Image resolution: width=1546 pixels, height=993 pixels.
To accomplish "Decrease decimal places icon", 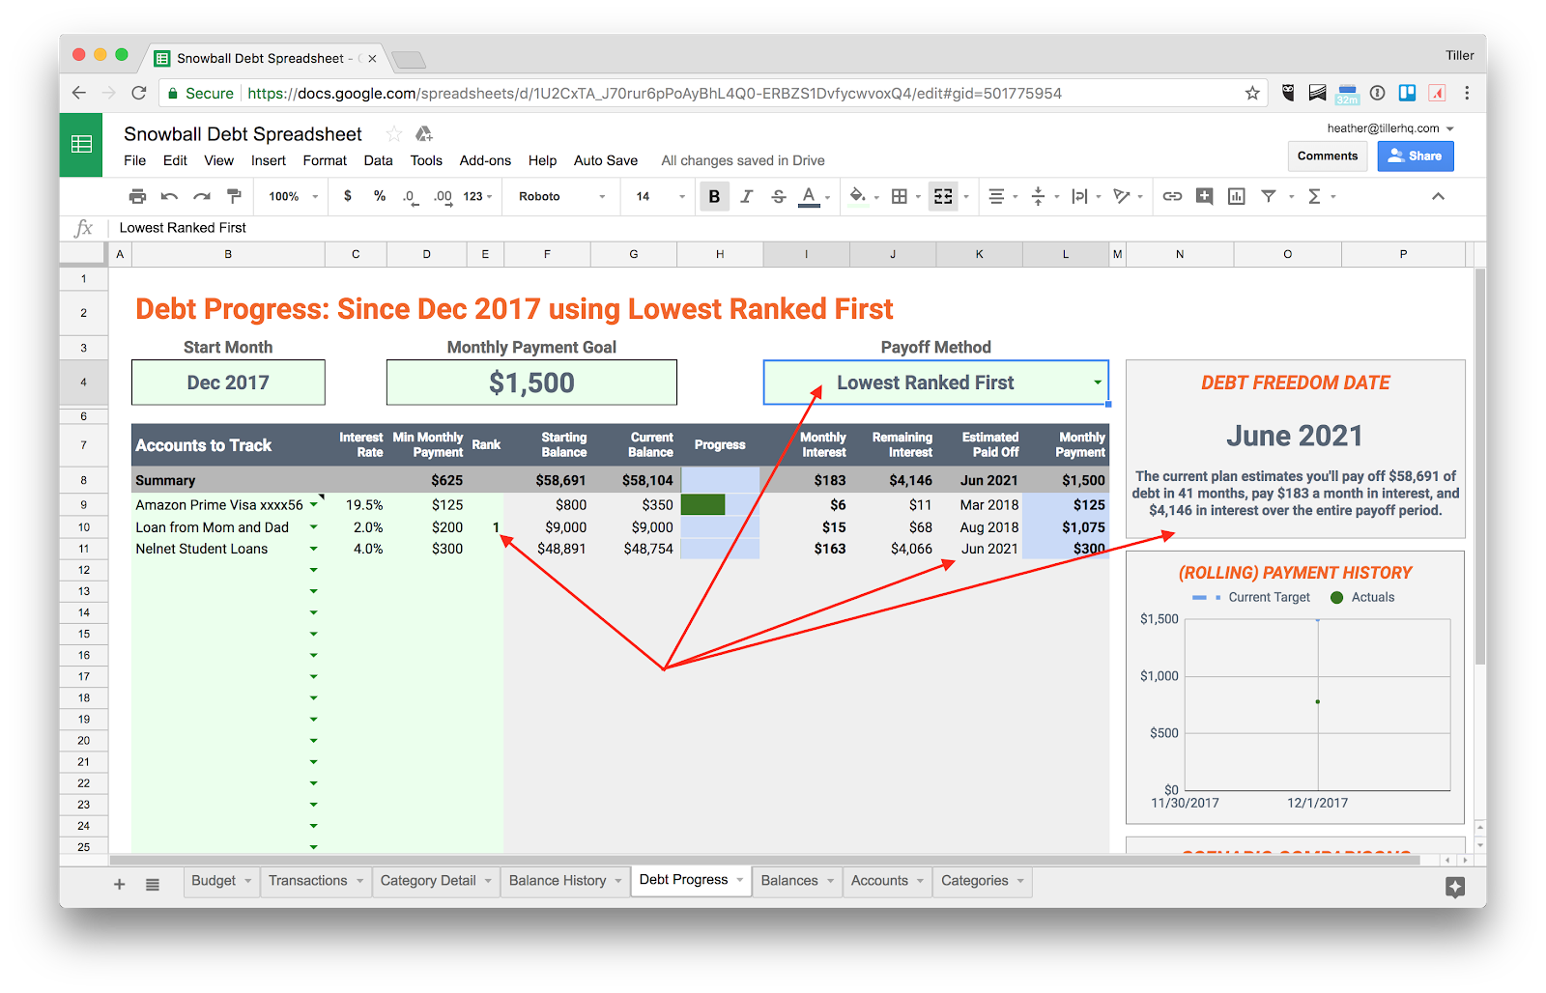I will coord(410,196).
